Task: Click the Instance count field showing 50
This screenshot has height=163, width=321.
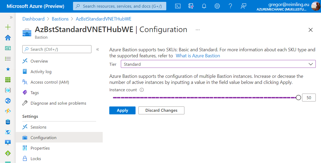Action: point(309,98)
